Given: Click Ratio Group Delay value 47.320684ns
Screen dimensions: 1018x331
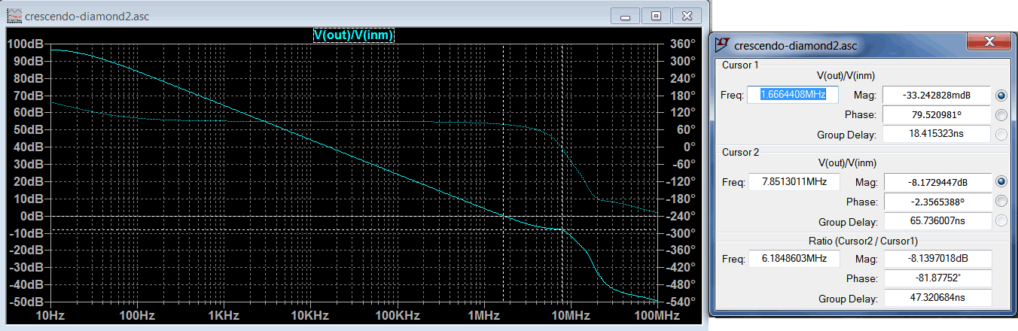Looking at the screenshot, I should 937,299.
